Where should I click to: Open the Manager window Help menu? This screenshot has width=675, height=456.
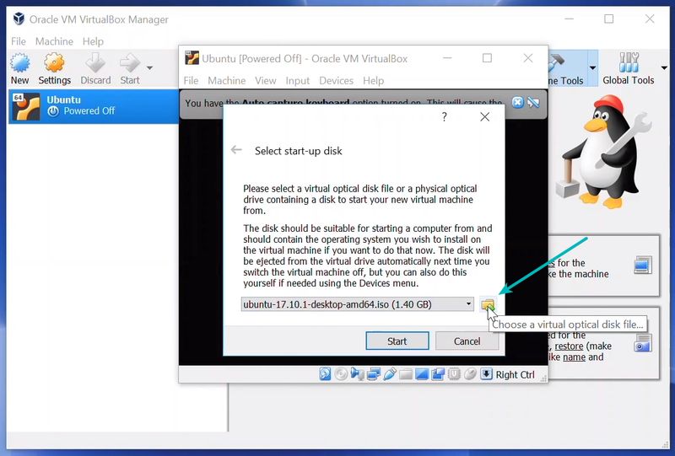[93, 41]
